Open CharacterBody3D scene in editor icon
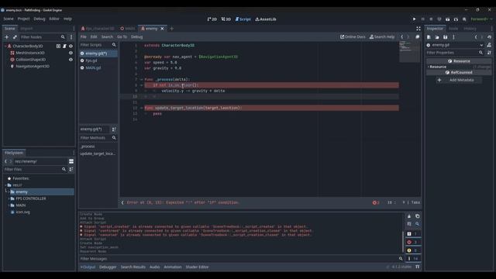This screenshot has width=496, height=279. (x=58, y=46)
